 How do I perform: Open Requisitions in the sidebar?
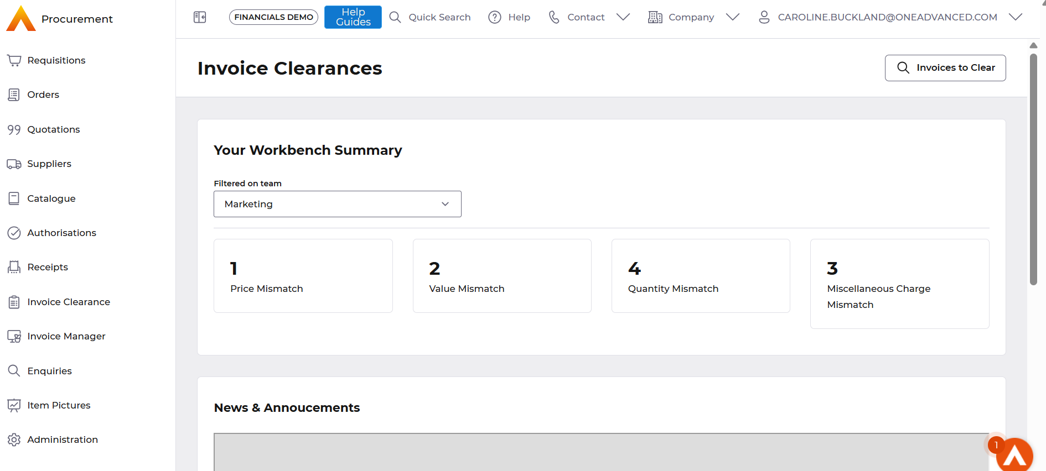[x=56, y=60]
